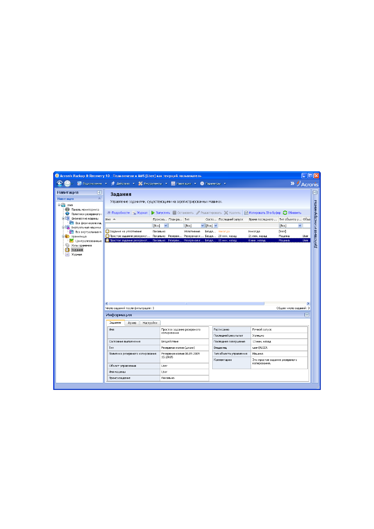Collapse the Виртуальные машины node
This screenshot has height=529, width=374.
coord(63,227)
